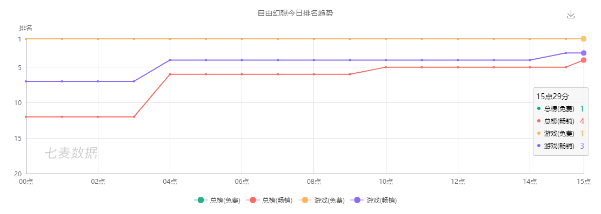This screenshot has width=601, height=214.
Task: Select the large red endpoint at 15点
Action: 583,60
